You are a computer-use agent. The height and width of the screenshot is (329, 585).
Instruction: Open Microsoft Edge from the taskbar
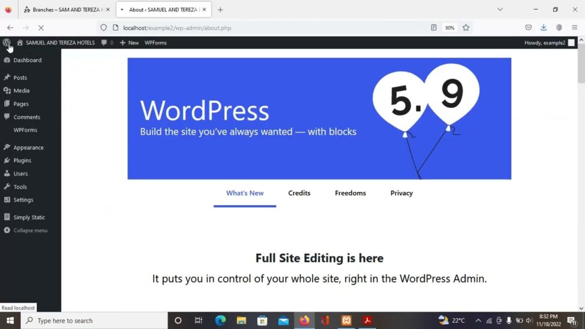221,320
